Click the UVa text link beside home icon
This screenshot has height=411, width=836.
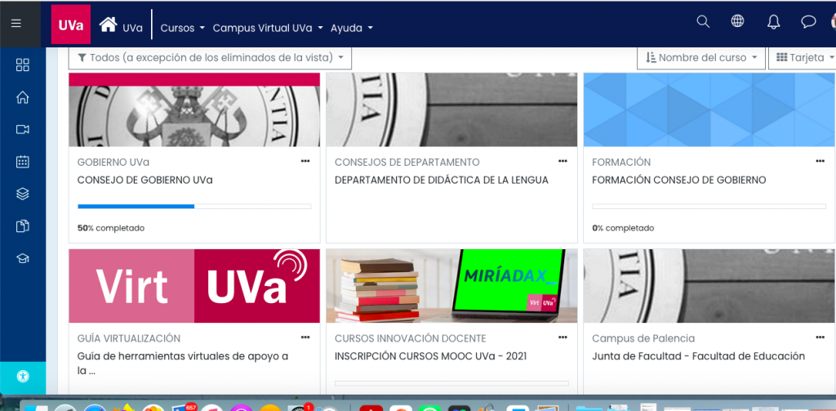pyautogui.click(x=133, y=29)
